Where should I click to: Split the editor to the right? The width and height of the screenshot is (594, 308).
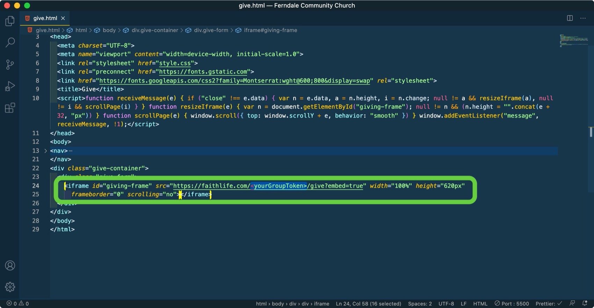(570, 18)
